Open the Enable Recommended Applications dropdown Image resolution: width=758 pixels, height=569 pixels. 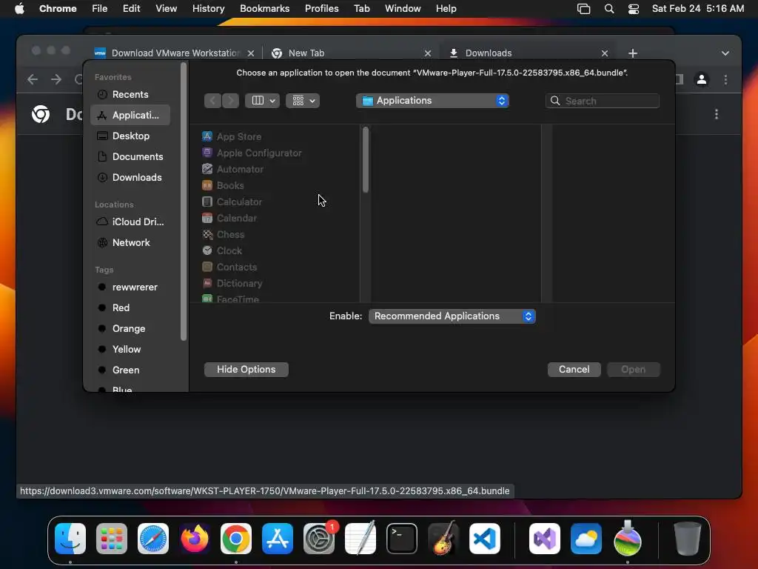[452, 316]
